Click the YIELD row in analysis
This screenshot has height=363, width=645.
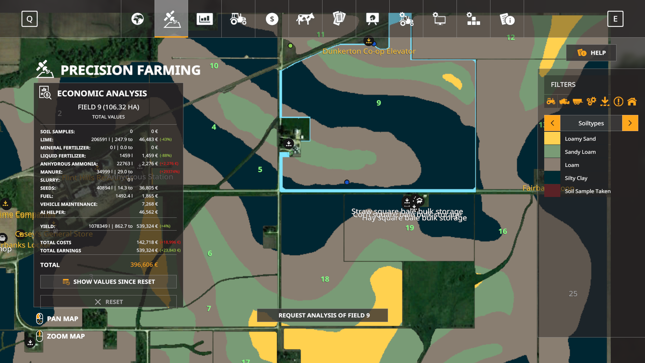tap(109, 226)
